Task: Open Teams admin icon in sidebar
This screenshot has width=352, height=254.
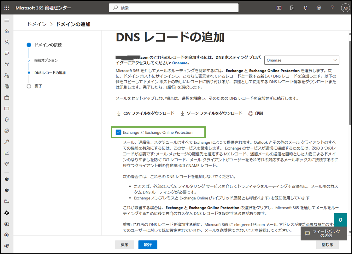Action: [x=7, y=246]
